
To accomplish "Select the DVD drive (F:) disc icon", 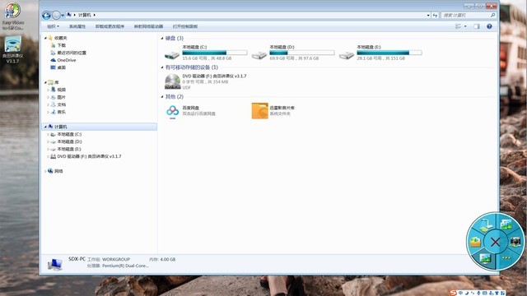I will (x=173, y=81).
